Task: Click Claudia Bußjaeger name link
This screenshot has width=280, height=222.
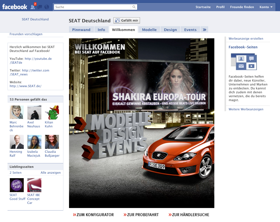Action: point(52,154)
